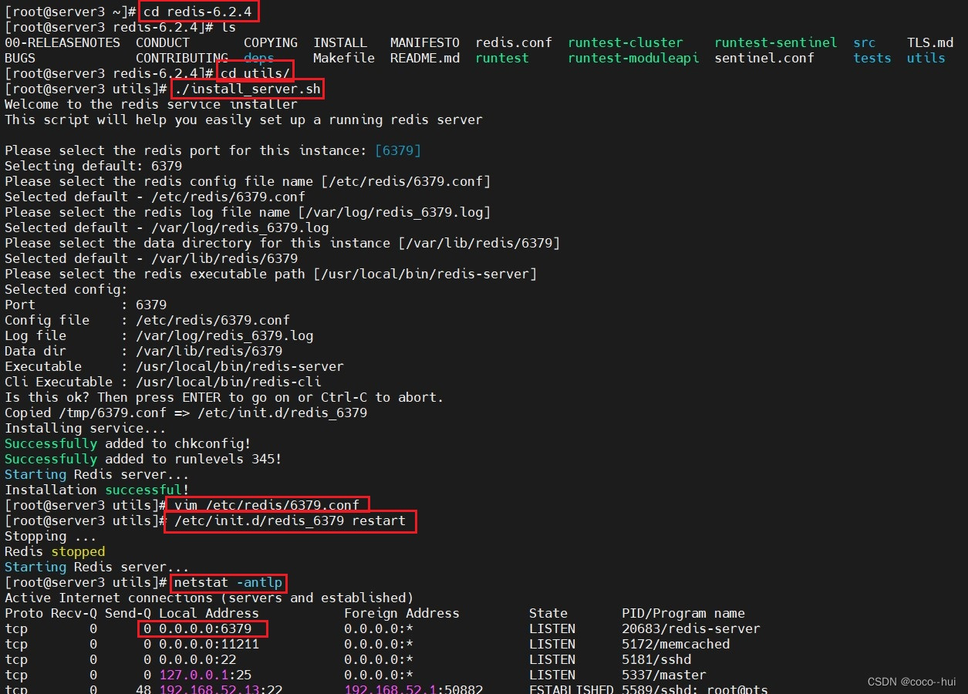Select the [6379] default port prompt value
Image resolution: width=968 pixels, height=694 pixels.
(398, 150)
